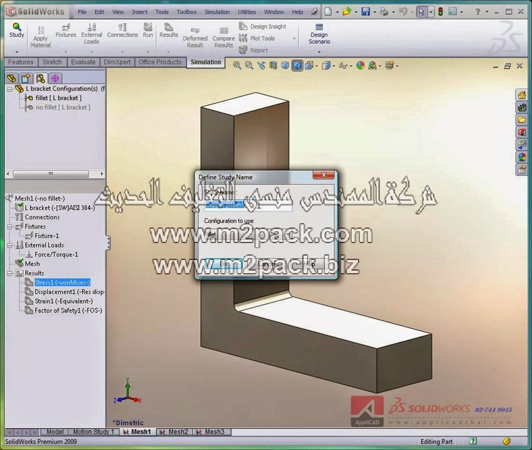The width and height of the screenshot is (532, 450).
Task: Close the Define Study Name dialog
Action: coord(324,175)
